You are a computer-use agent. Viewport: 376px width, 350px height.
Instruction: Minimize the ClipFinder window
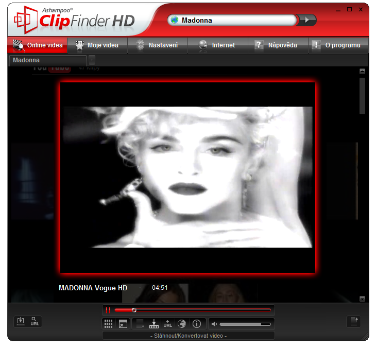[x=338, y=10]
